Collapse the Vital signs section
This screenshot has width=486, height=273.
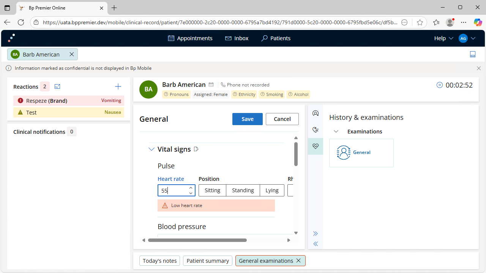[x=151, y=149]
